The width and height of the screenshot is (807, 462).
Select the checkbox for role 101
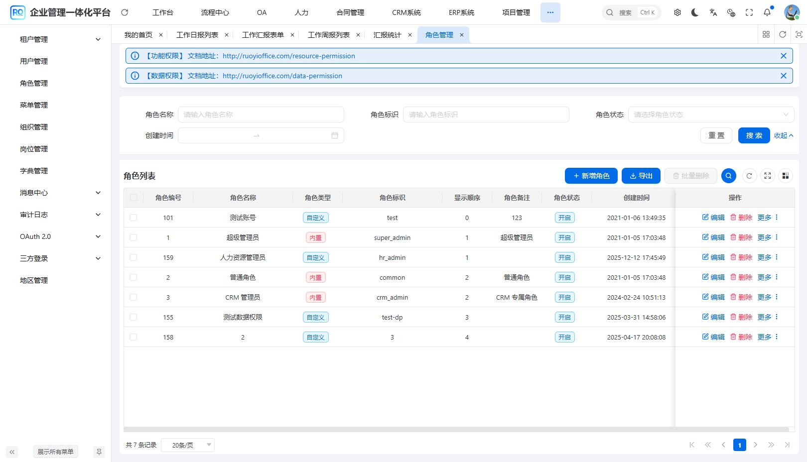click(x=133, y=218)
